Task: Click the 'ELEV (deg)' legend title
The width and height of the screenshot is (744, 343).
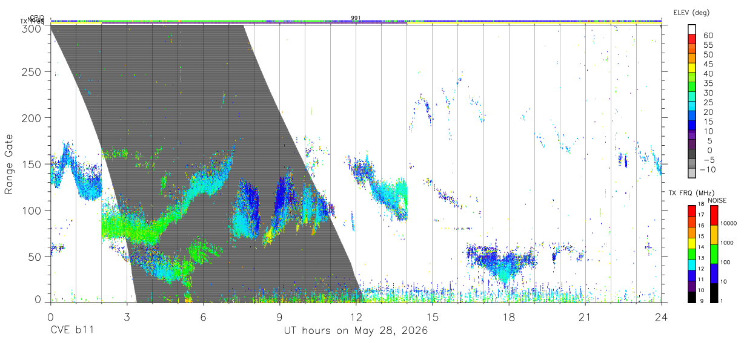Action: (x=691, y=12)
